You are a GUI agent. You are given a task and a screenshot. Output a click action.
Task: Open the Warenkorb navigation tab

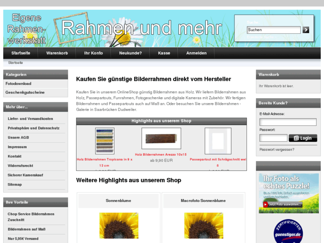pos(57,53)
